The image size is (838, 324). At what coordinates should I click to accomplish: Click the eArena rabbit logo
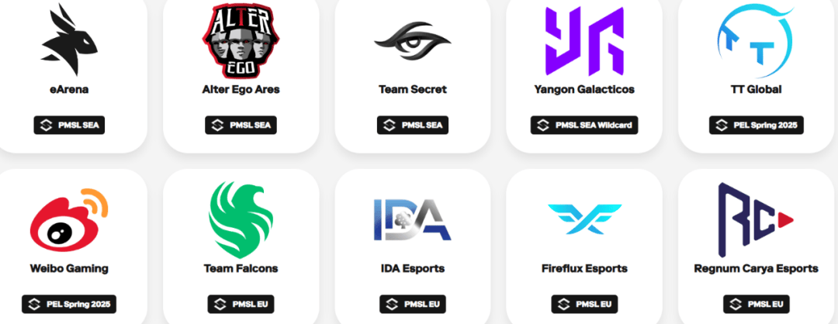(x=70, y=40)
